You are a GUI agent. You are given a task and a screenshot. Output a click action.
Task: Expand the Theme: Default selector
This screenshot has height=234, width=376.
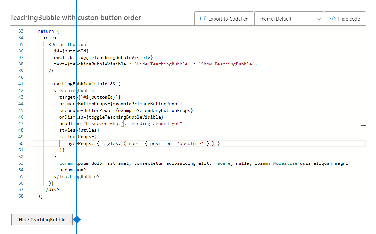(289, 18)
